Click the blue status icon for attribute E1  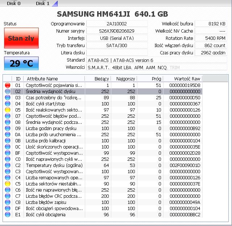tap(8, 214)
